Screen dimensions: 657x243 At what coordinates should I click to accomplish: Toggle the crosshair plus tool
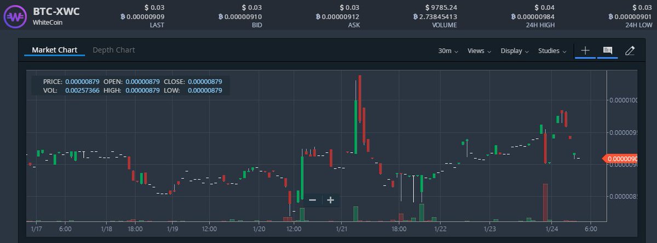585,50
